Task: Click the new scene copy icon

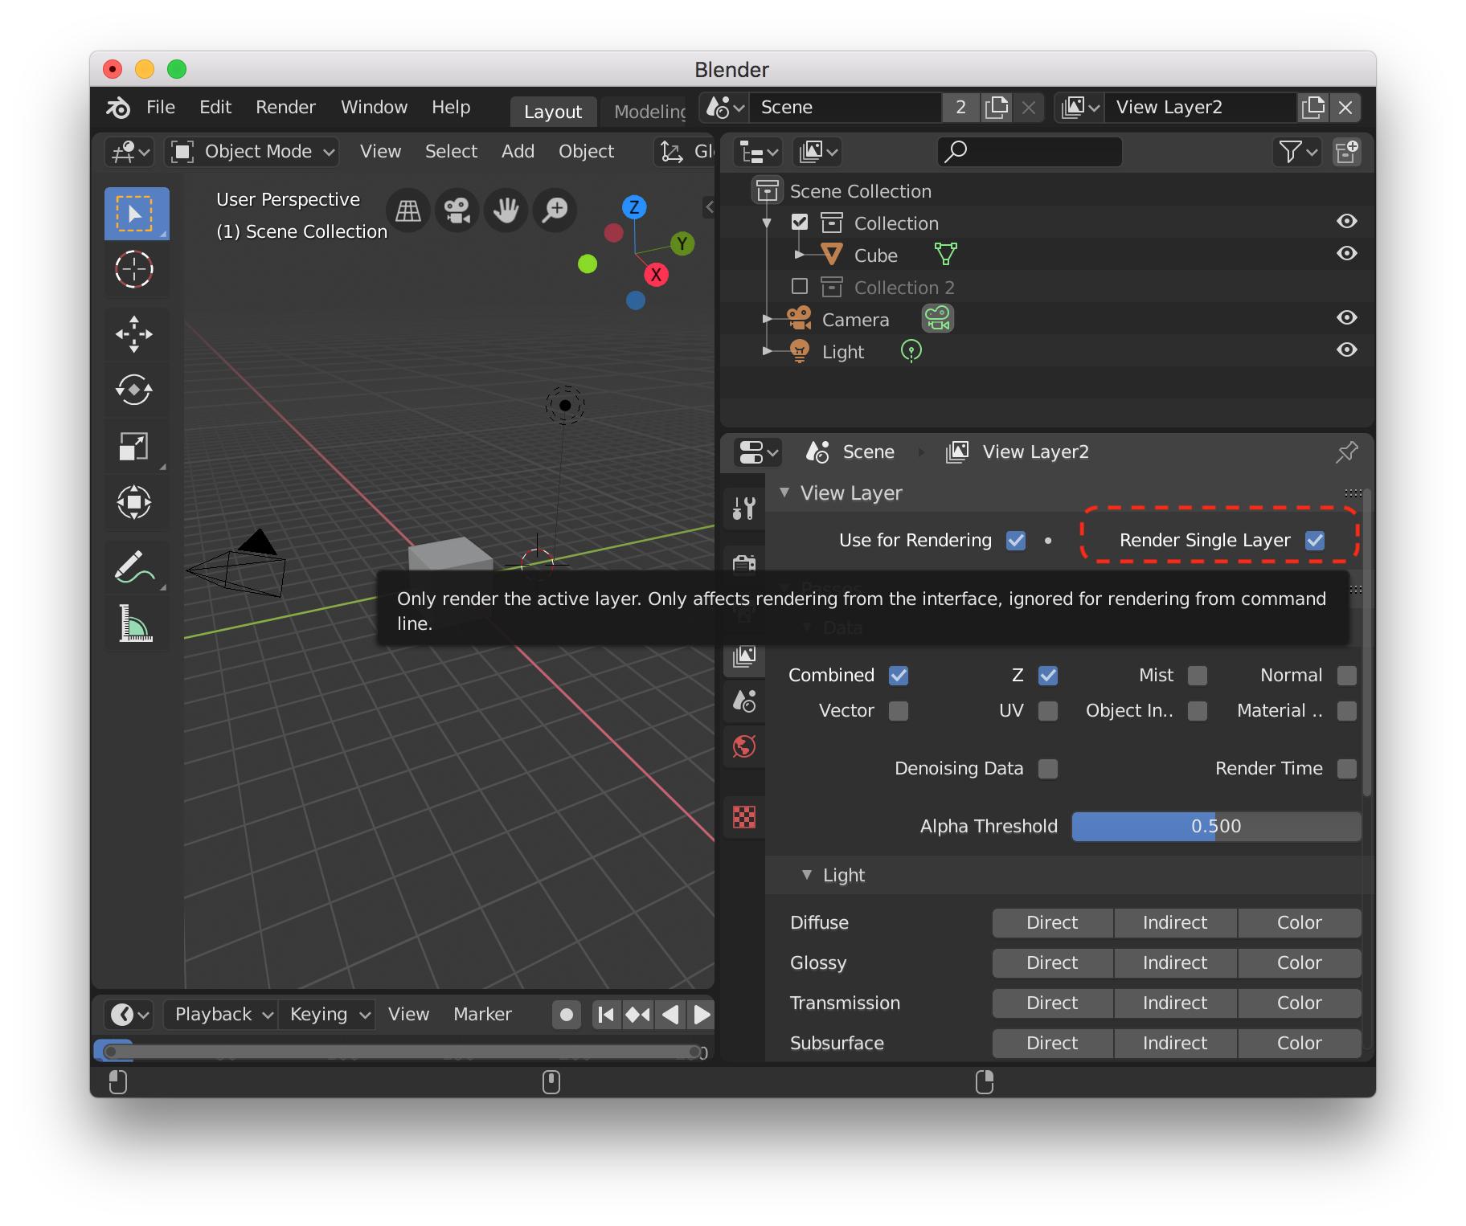Action: point(997,108)
